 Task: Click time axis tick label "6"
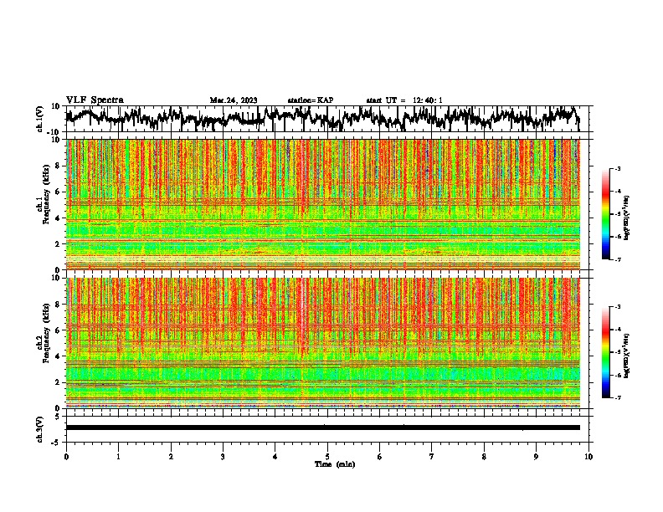click(380, 457)
